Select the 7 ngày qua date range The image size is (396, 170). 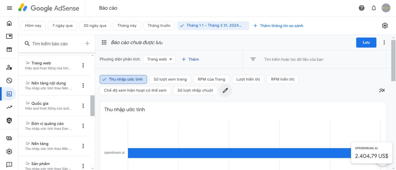click(x=62, y=26)
